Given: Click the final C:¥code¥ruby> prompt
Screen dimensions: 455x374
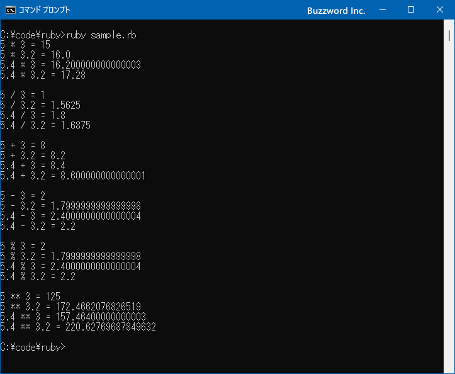Looking at the screenshot, I should 33,348.
